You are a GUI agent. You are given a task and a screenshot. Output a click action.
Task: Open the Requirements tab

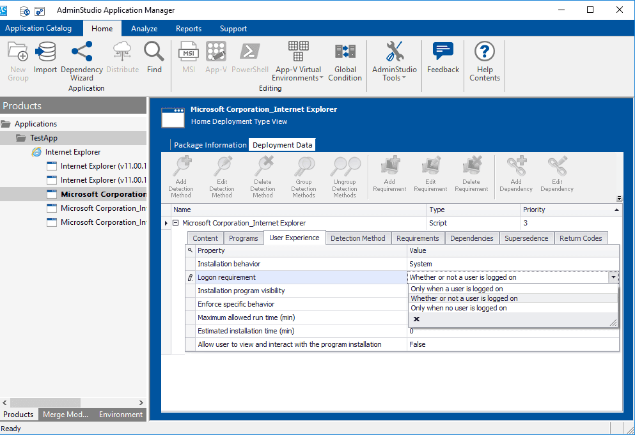click(418, 238)
